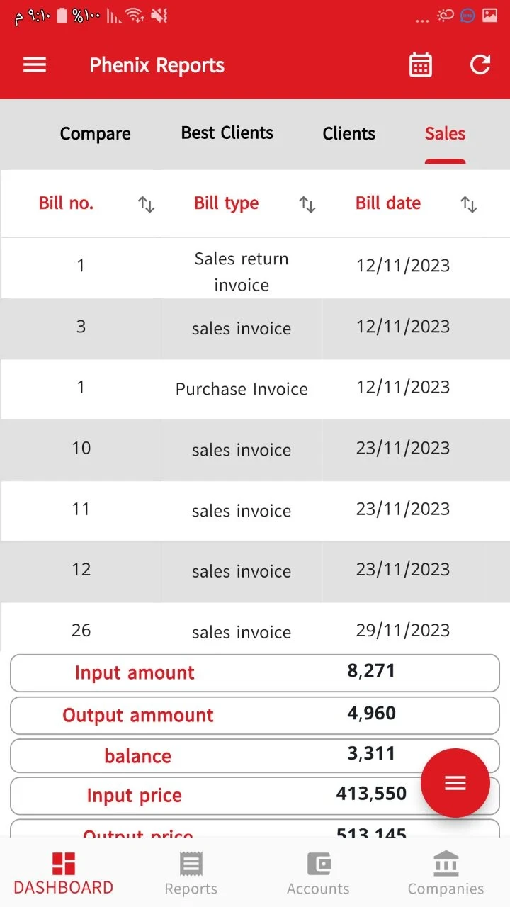Click the Bill no. column header
The image size is (510, 907).
pos(66,203)
